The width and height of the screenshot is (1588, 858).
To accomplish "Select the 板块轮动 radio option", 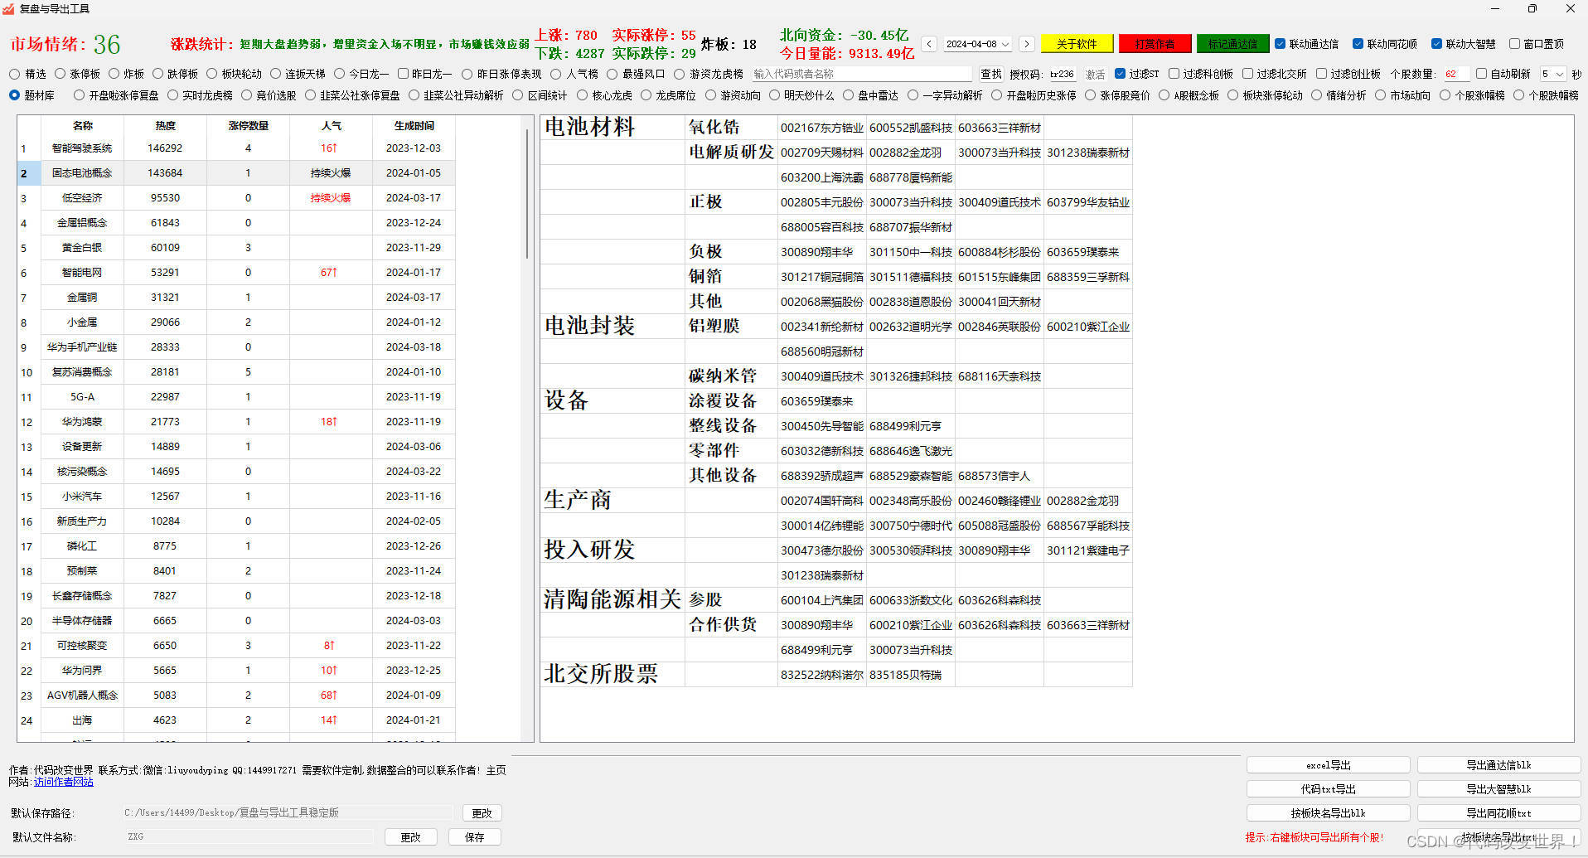I will pos(211,74).
